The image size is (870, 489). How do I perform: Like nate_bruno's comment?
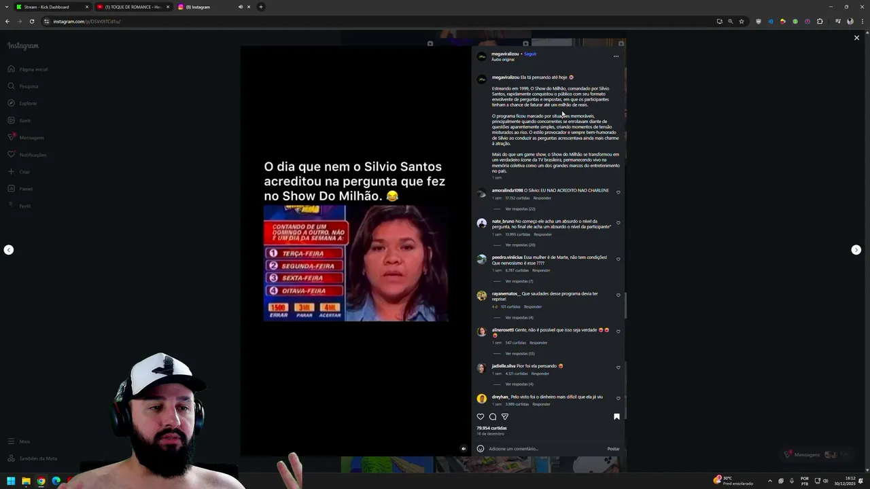coord(618,223)
